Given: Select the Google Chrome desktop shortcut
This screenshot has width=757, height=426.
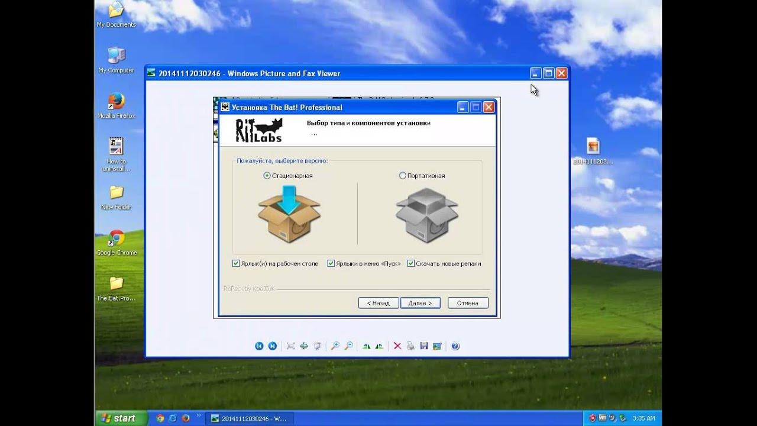Looking at the screenshot, I should (117, 243).
